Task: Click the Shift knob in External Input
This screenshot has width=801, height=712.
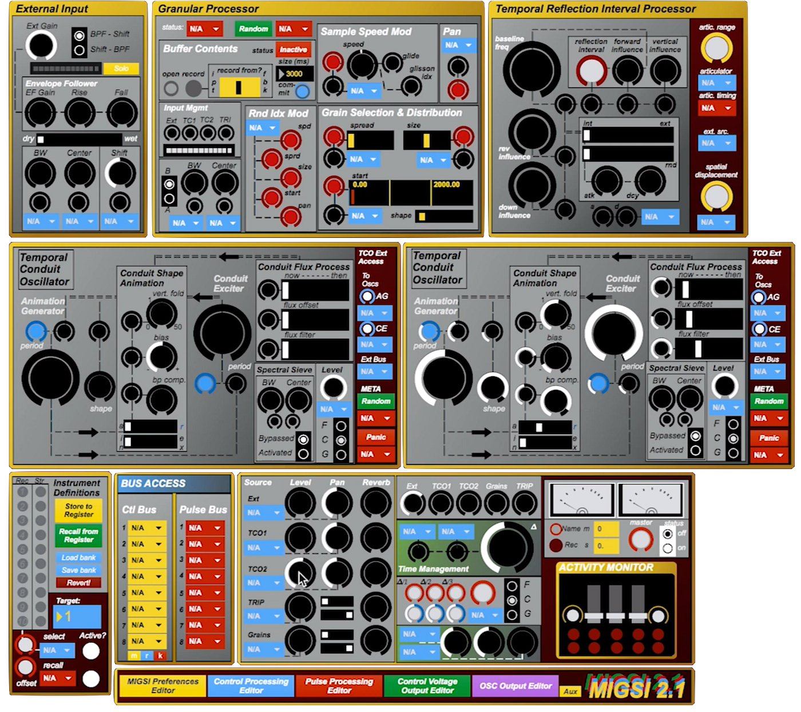Action: [x=120, y=173]
